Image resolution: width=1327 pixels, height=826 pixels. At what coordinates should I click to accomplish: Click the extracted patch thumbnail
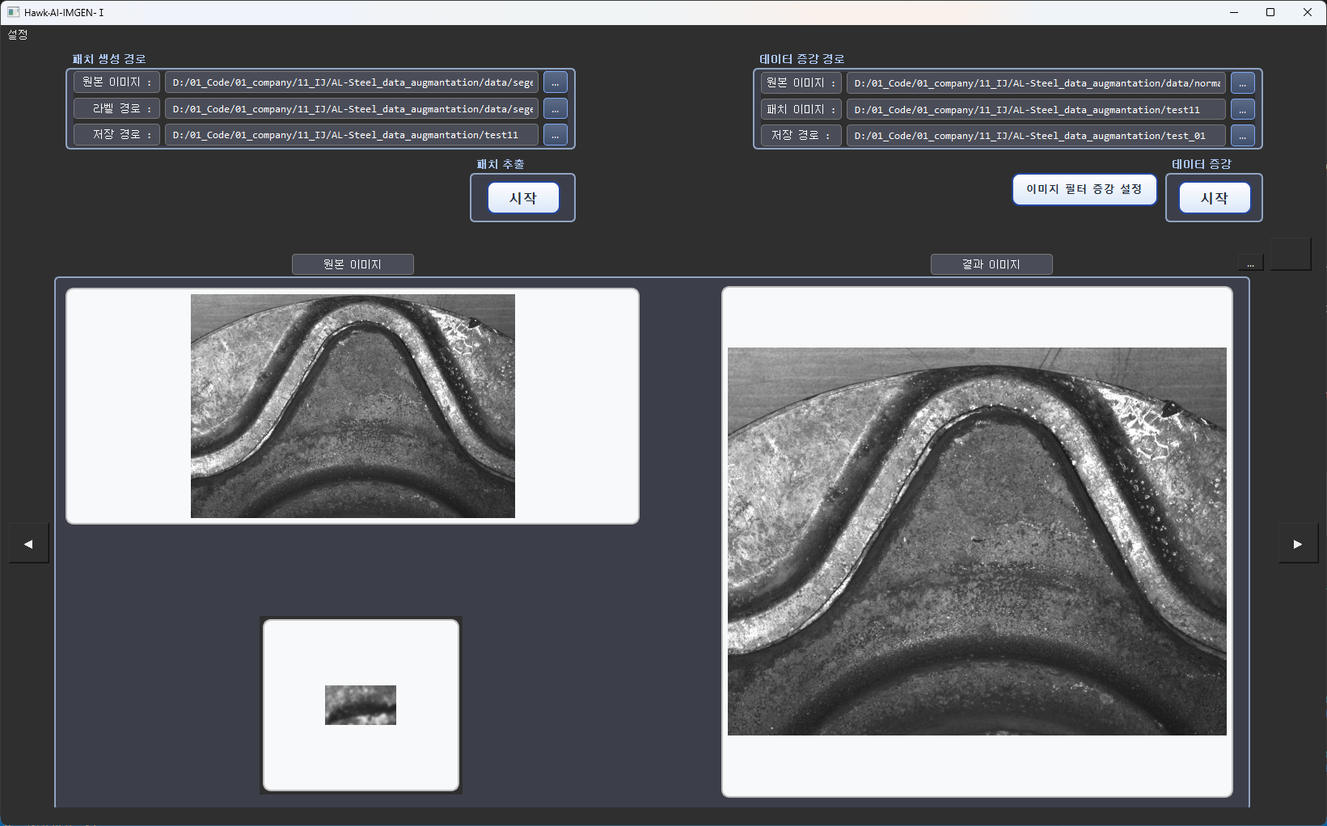(361, 705)
